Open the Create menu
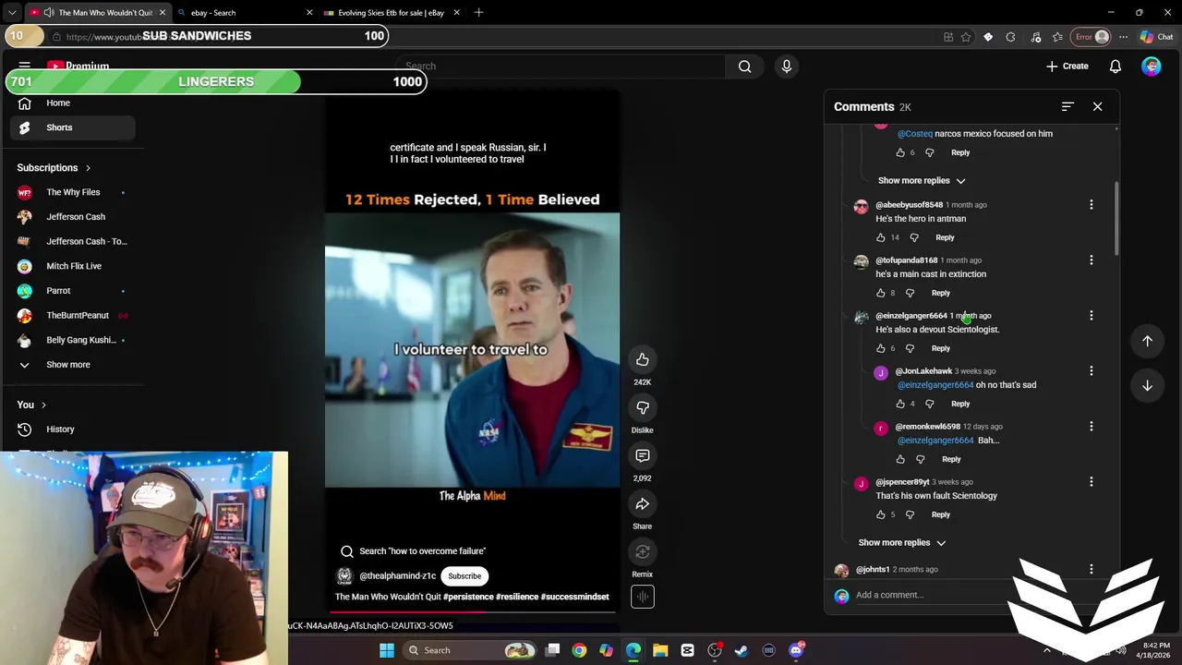This screenshot has height=665, width=1182. 1067,66
